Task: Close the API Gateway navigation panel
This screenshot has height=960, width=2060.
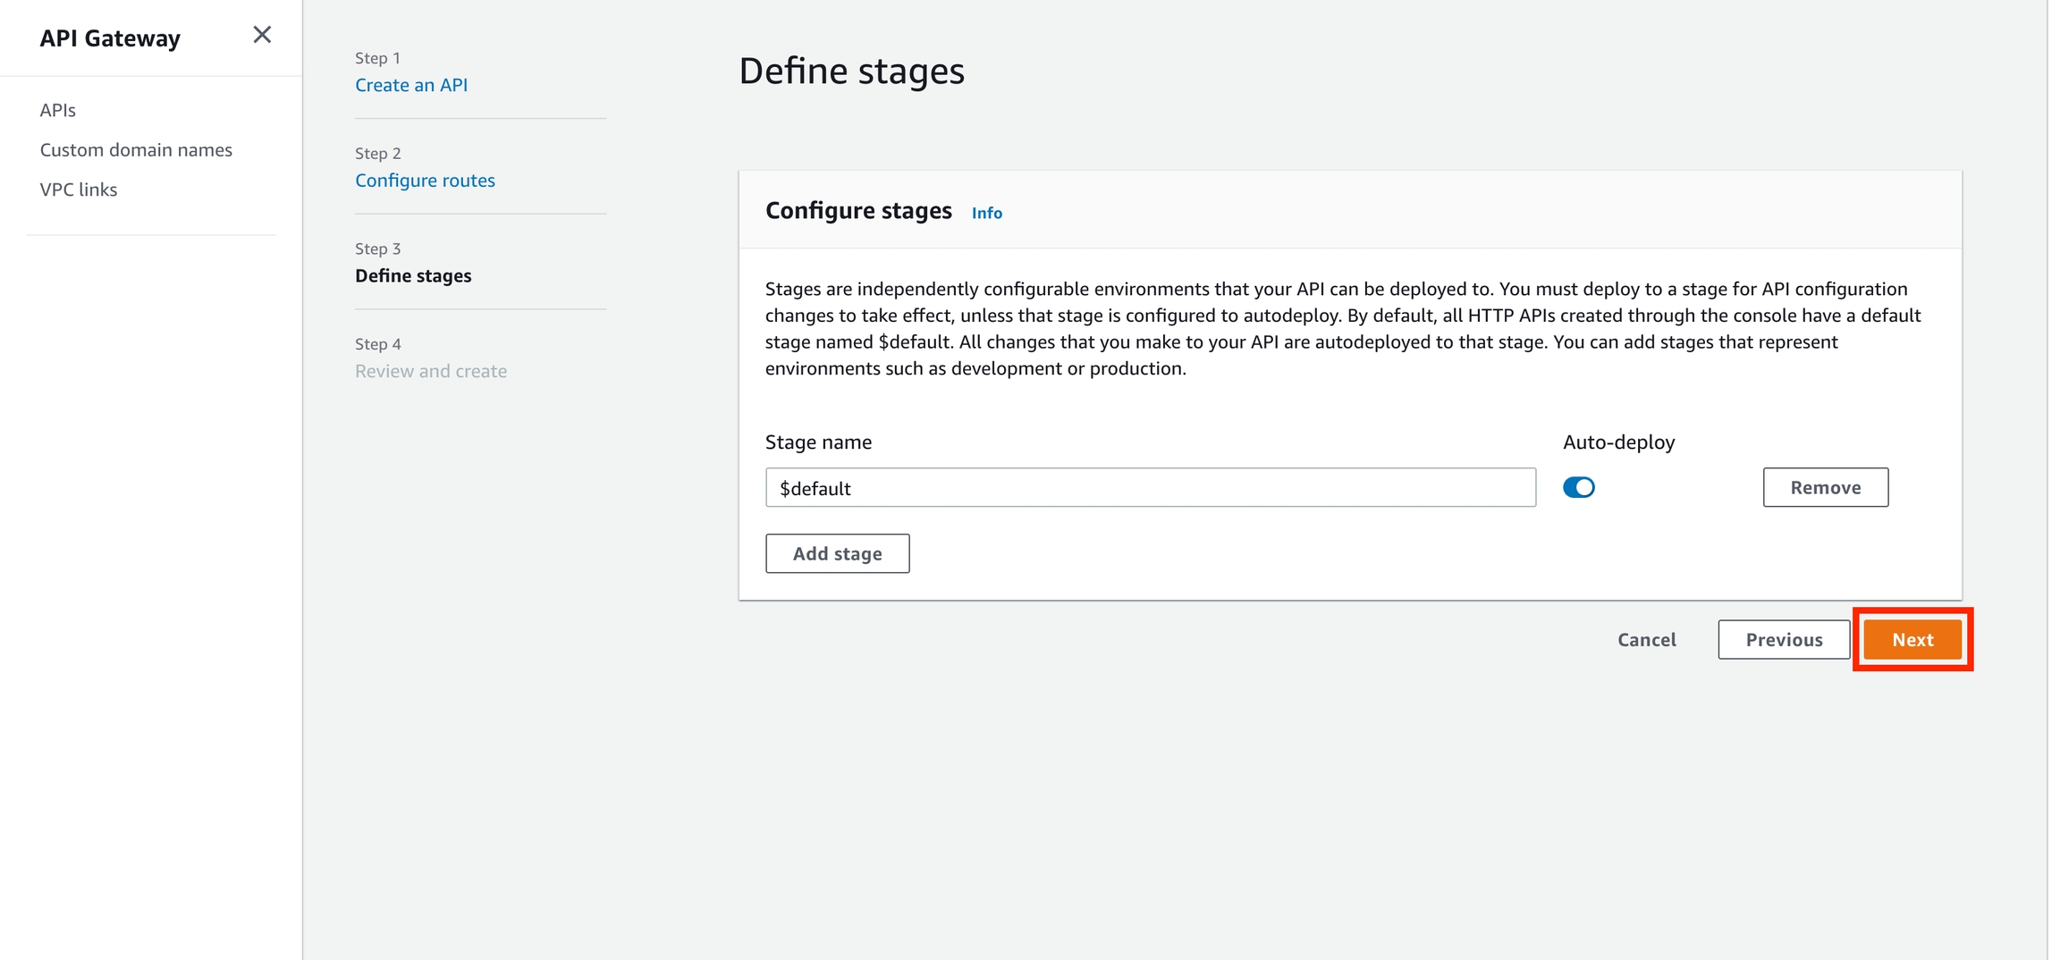Action: 261,35
